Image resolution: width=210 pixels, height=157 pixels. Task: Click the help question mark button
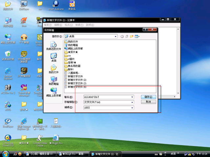145,30
